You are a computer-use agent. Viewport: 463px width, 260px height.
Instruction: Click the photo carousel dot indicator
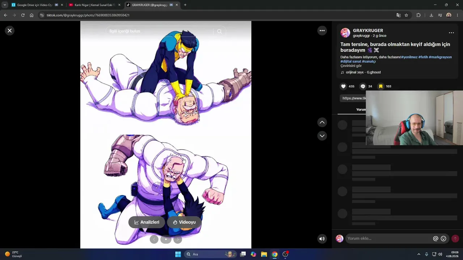(x=166, y=239)
